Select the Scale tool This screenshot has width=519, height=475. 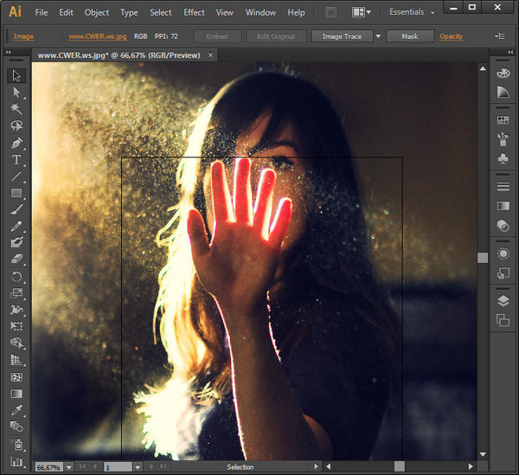16,293
